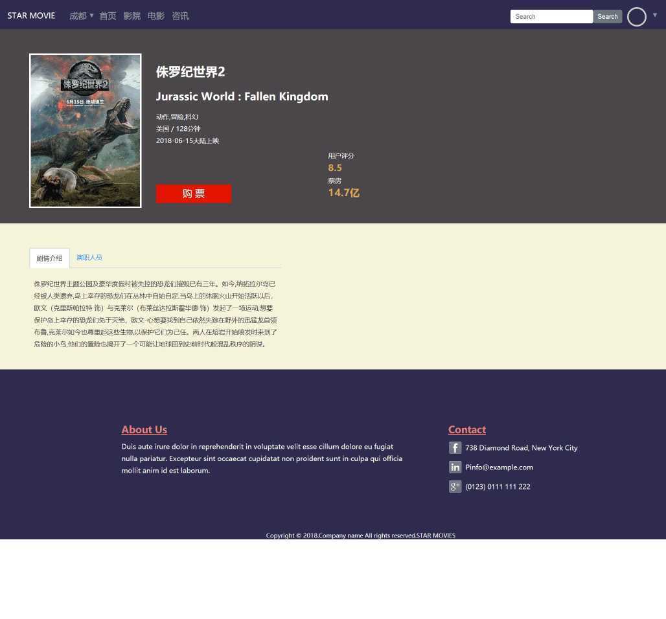Open 影院 in the navigation bar
The height and width of the screenshot is (619, 666).
(x=132, y=16)
